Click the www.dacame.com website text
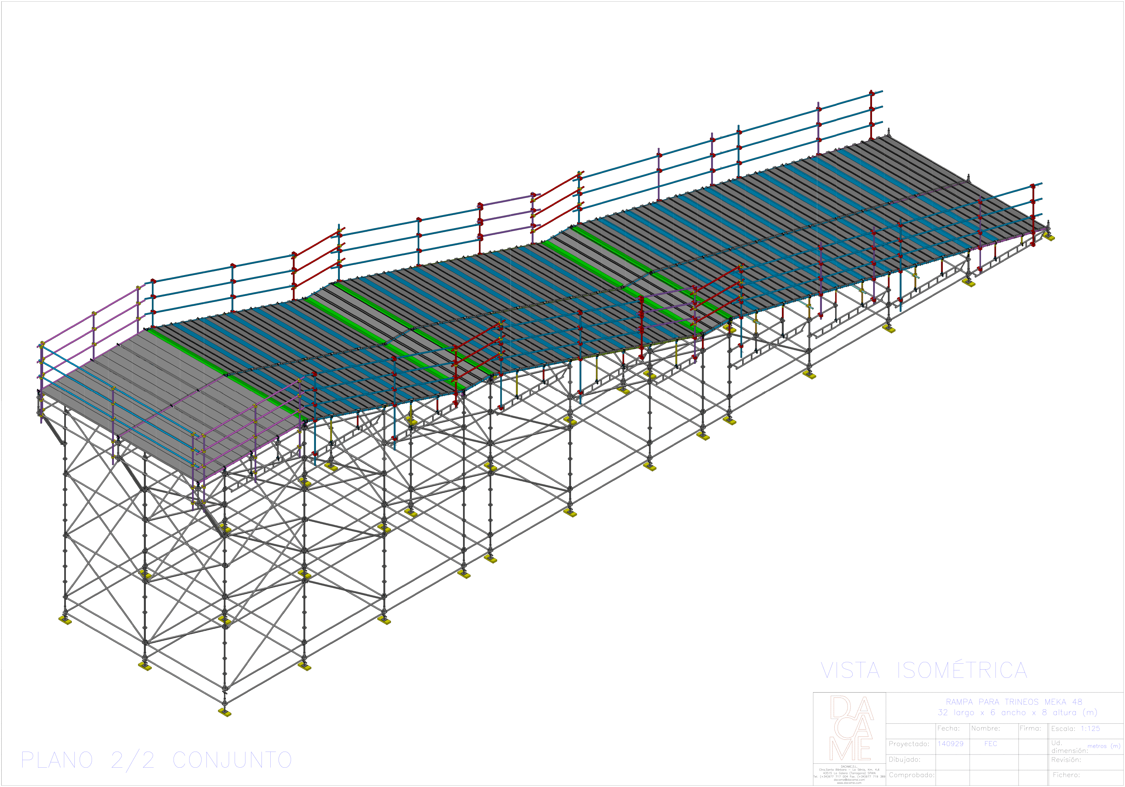The width and height of the screenshot is (1125, 787). click(849, 783)
